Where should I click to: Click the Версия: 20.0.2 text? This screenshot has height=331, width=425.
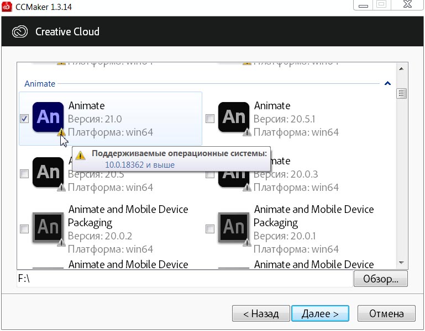pyautogui.click(x=100, y=236)
